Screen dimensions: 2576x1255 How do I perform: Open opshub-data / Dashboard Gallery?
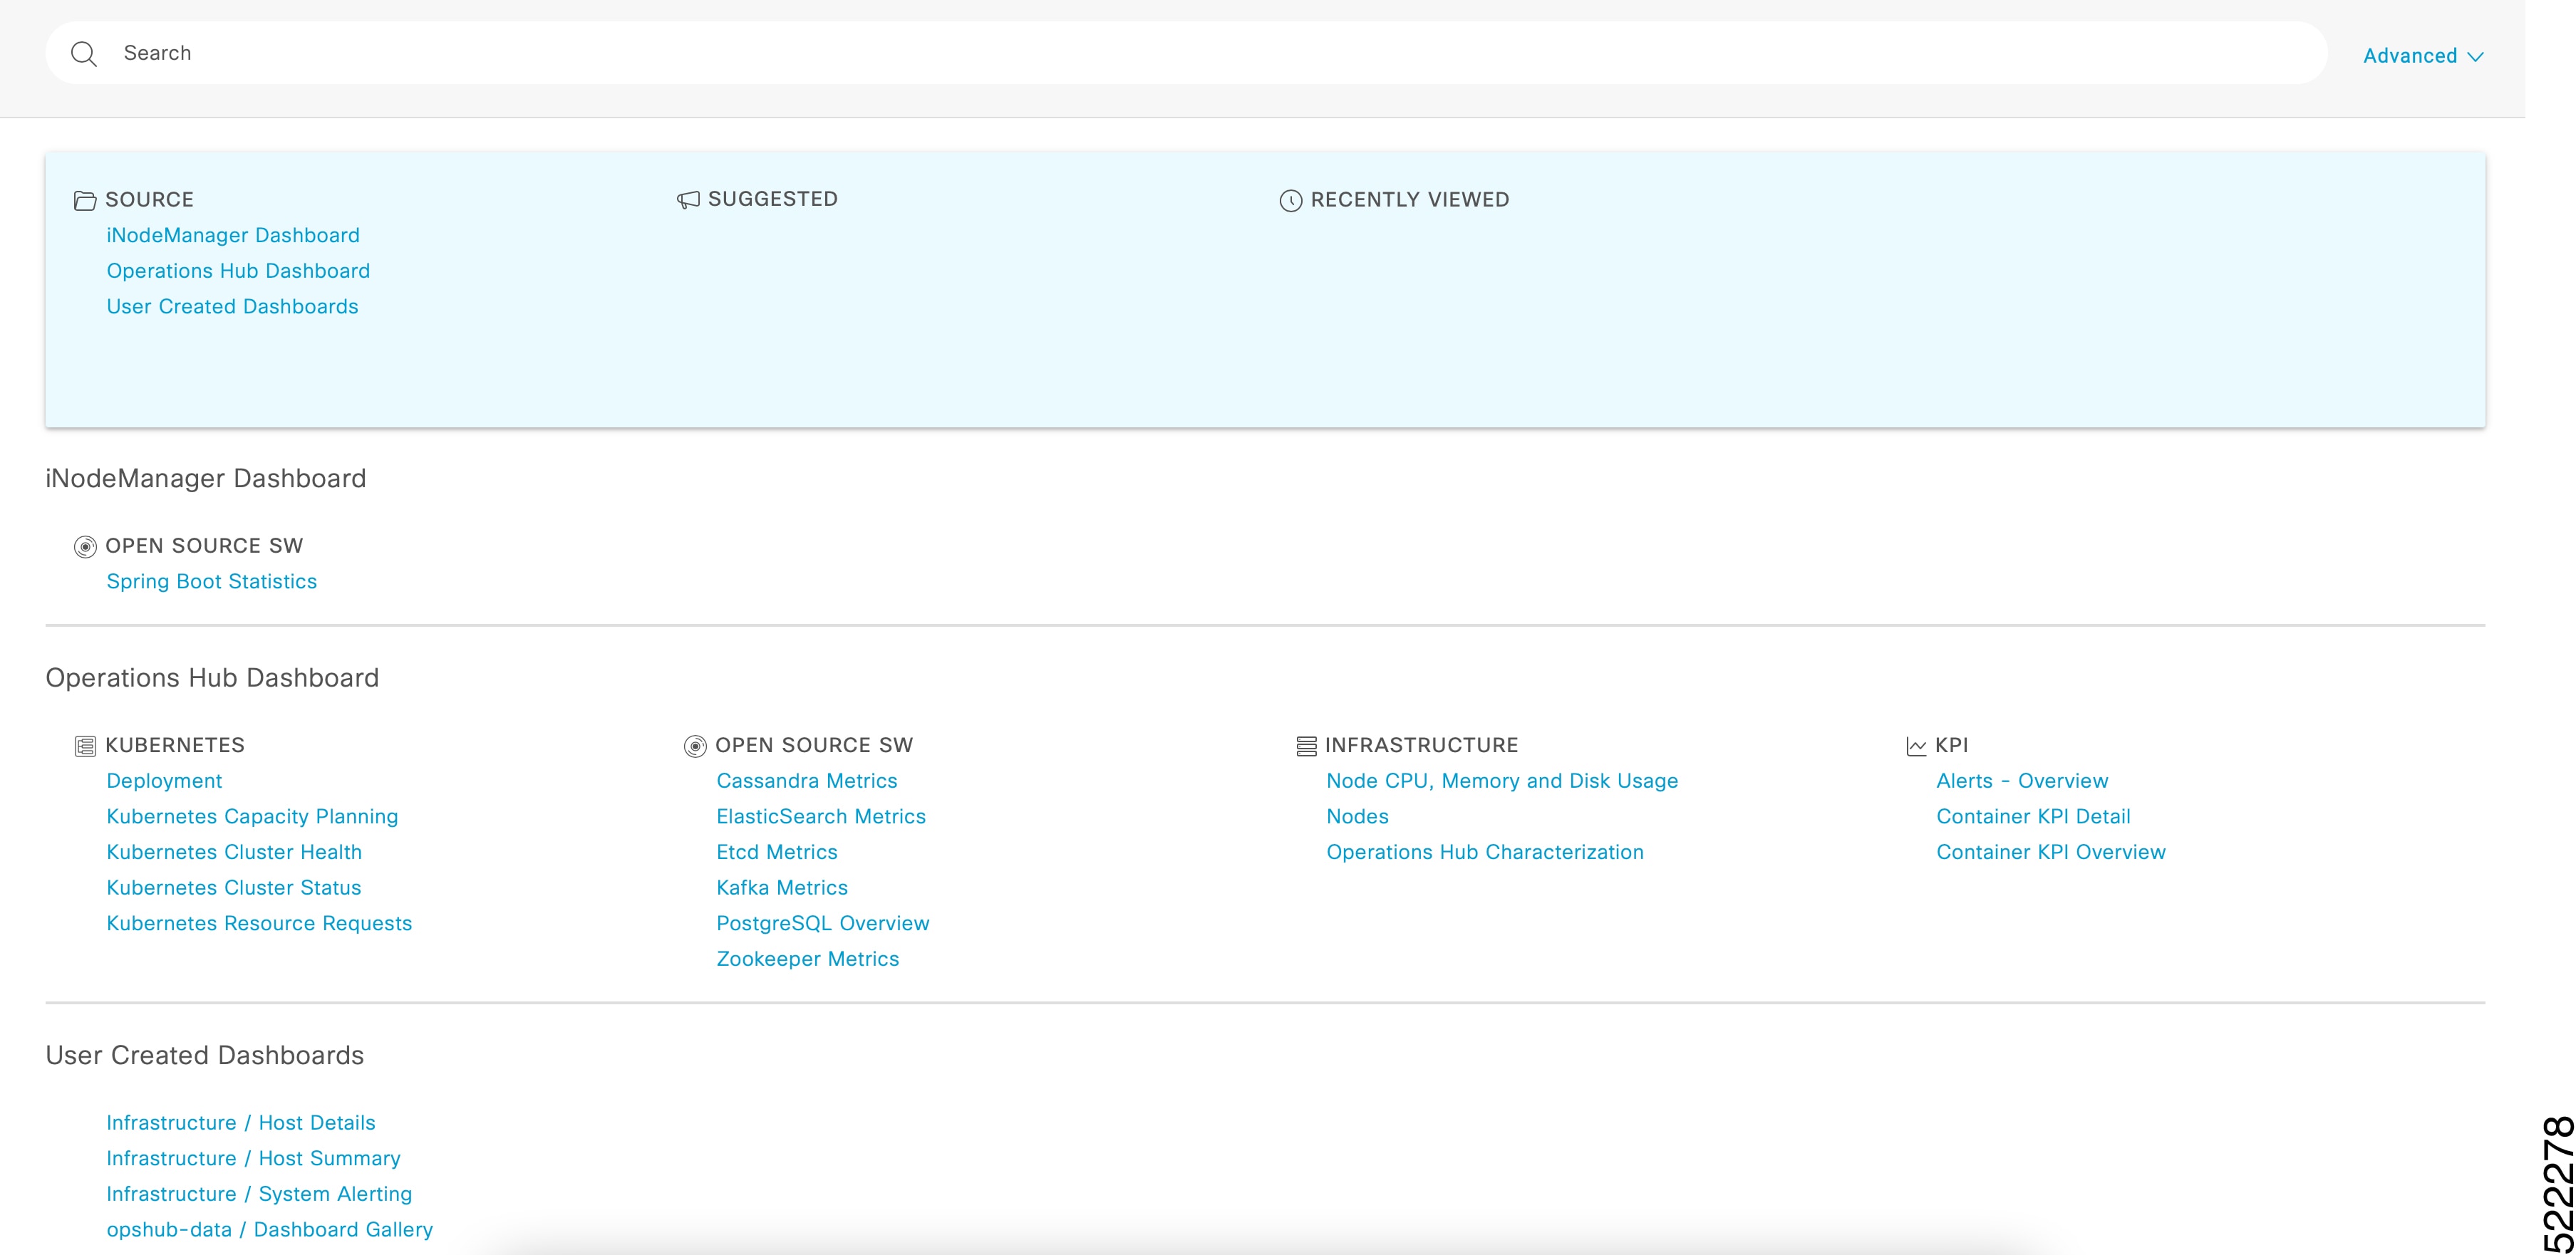tap(270, 1230)
